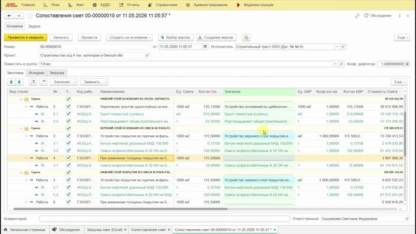Screen dimensions: 416x234
Task: Open the Обсуждение discussion panel
Action: [x=378, y=16]
